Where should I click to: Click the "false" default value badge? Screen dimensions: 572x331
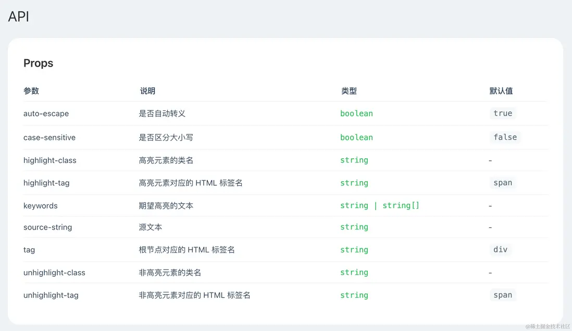click(505, 137)
